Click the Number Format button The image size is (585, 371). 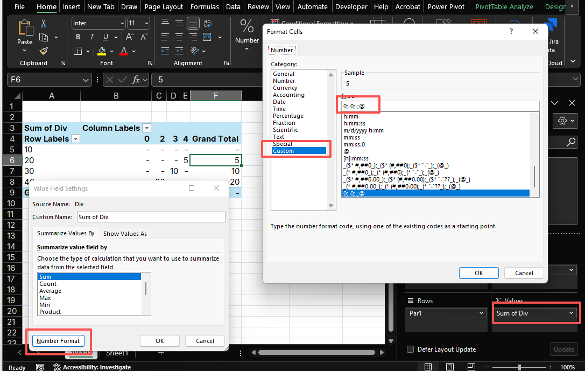click(x=58, y=340)
